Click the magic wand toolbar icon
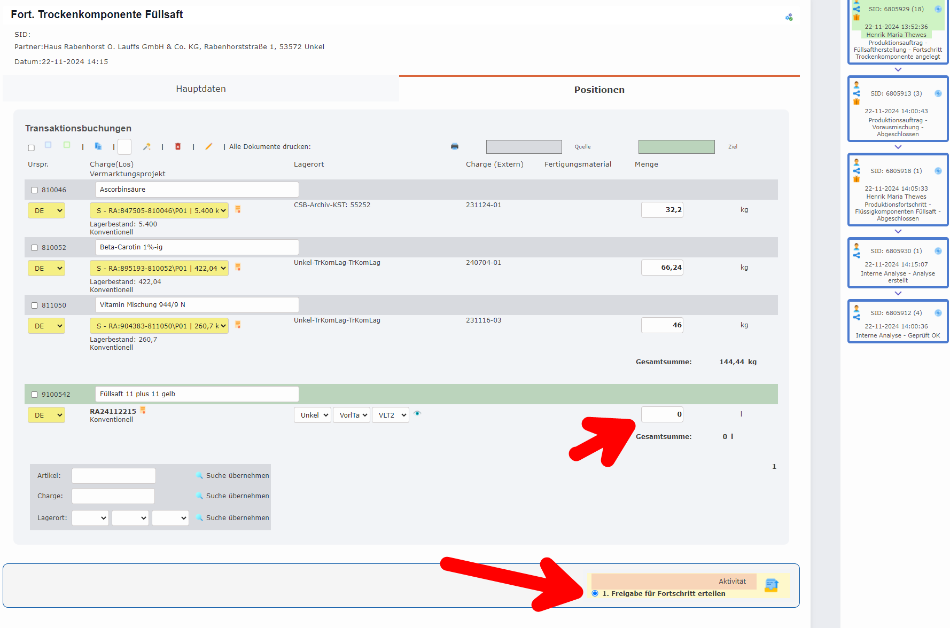950x628 pixels. pyautogui.click(x=147, y=146)
